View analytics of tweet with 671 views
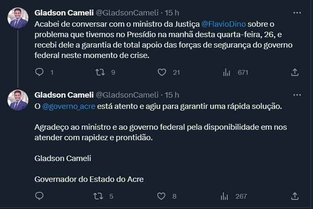The width and height of the screenshot is (313, 209). click(227, 72)
